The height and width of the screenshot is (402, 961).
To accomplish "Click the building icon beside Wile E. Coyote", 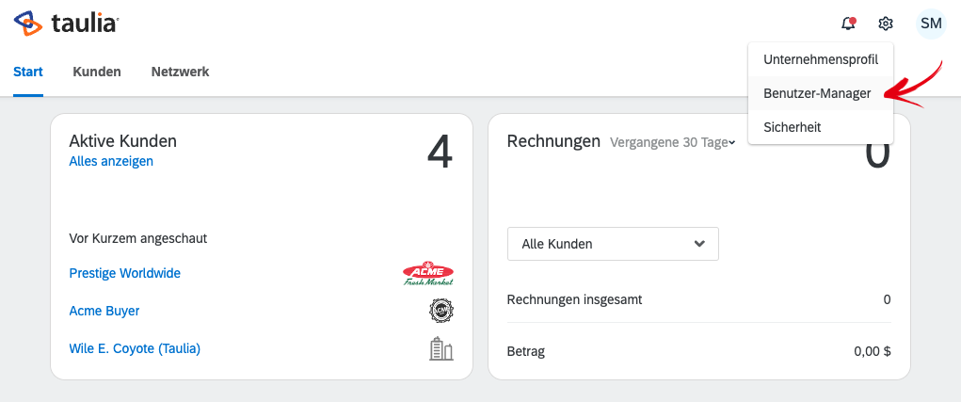I will pyautogui.click(x=441, y=348).
